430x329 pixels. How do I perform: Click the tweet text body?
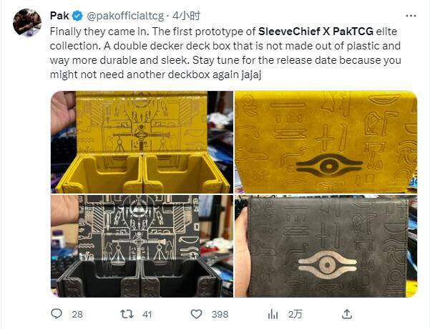[x=225, y=53]
